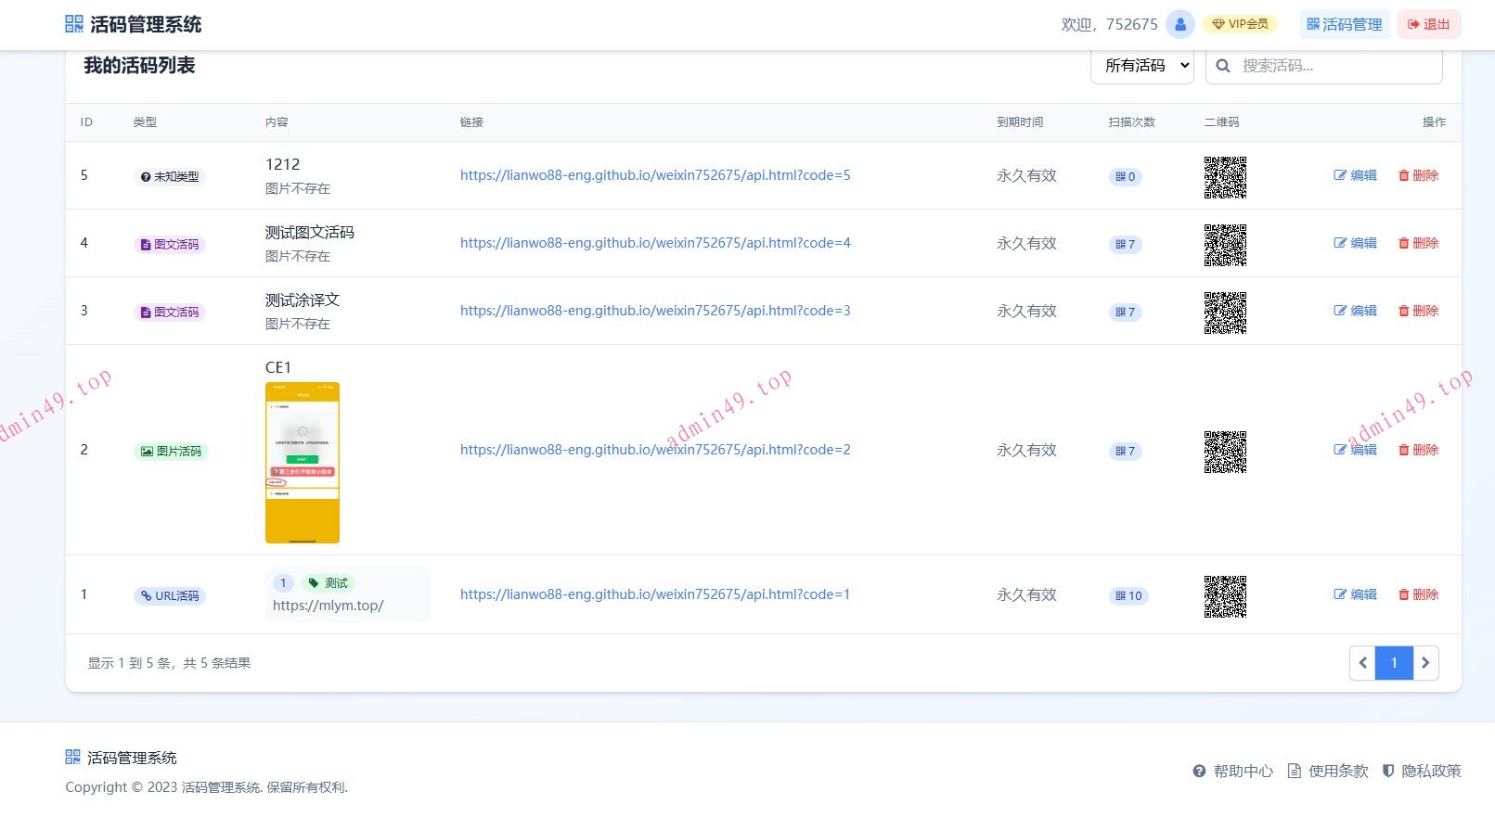The height and width of the screenshot is (817, 1495).
Task: Open the QR code for ID 5
Action: click(1225, 177)
